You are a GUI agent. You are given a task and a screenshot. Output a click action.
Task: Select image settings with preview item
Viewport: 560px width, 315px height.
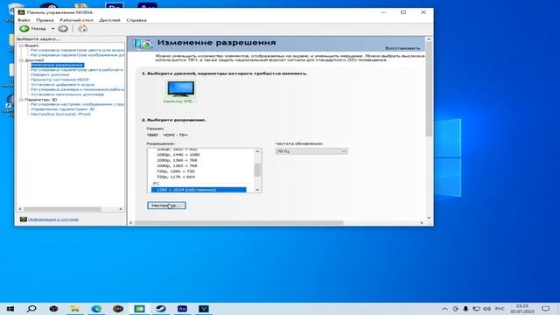pyautogui.click(x=77, y=104)
